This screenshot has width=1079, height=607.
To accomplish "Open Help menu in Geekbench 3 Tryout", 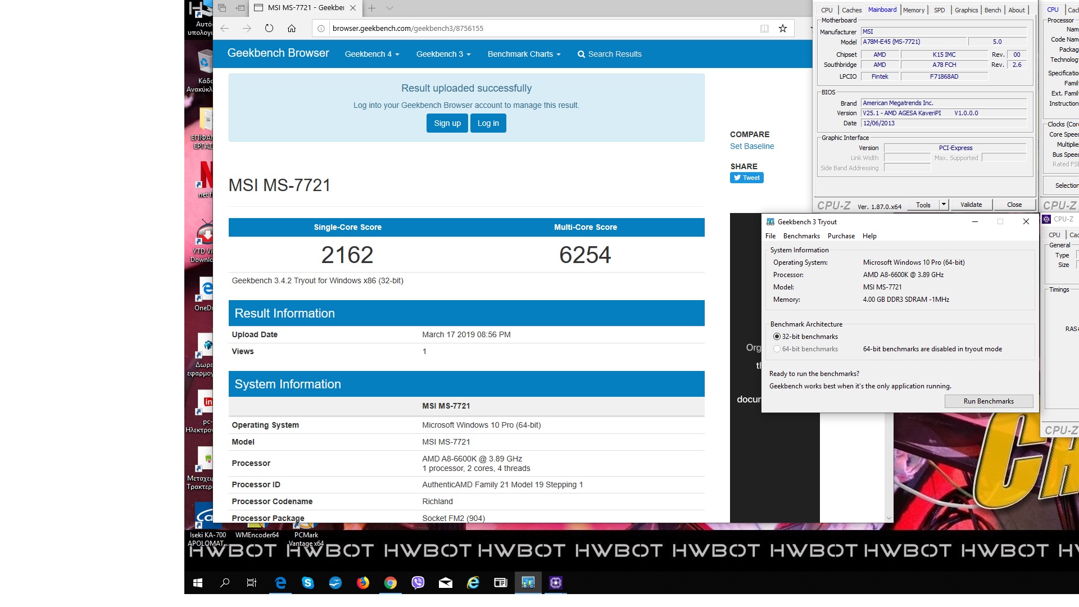I will [869, 236].
